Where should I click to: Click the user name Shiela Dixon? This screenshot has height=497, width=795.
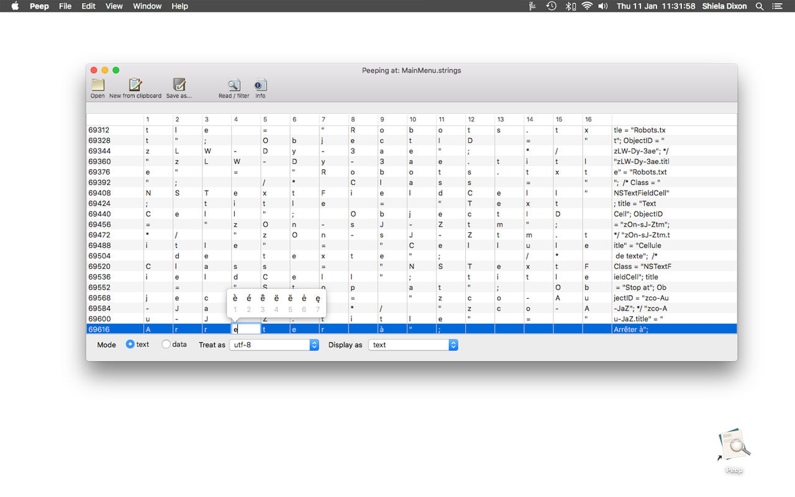click(725, 6)
